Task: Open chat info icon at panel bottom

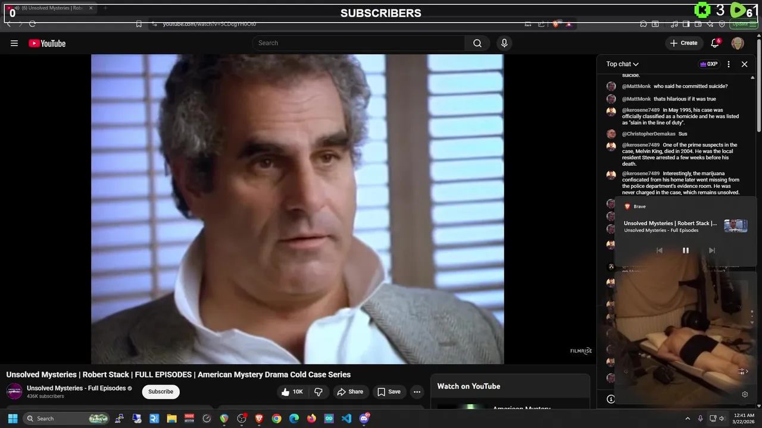Action: tap(611, 399)
